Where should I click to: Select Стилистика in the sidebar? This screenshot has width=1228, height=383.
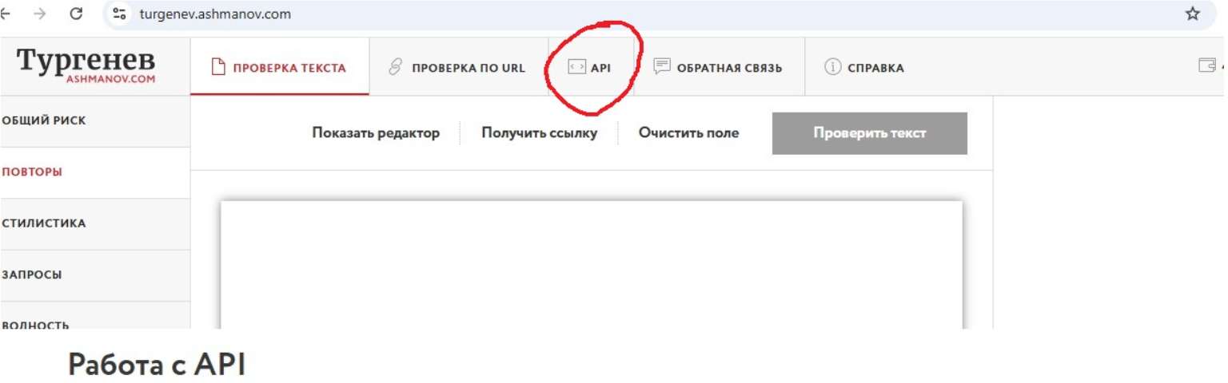[x=94, y=223]
